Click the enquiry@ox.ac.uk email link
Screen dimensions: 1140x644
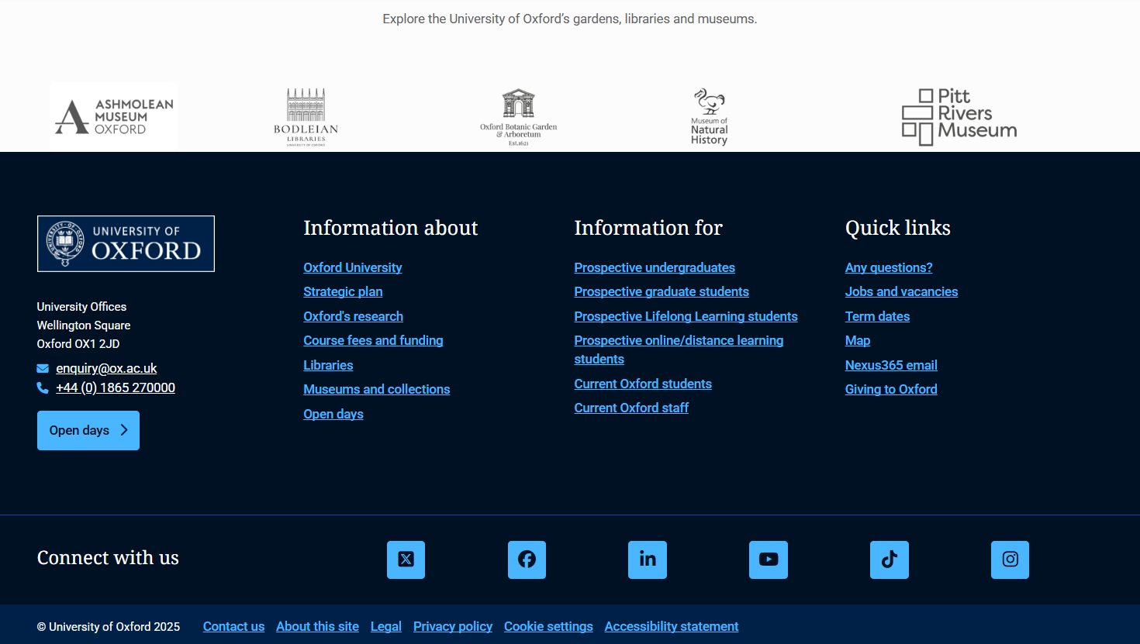point(106,368)
